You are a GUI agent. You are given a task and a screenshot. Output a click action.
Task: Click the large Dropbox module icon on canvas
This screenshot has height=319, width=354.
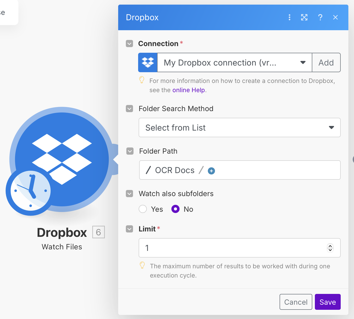(62, 159)
